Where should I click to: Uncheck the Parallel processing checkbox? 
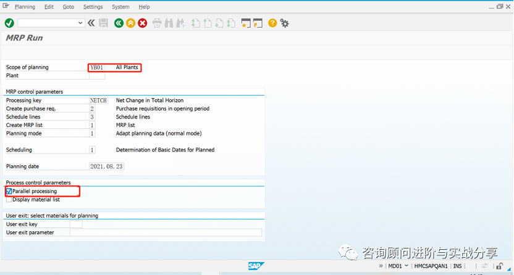pos(9,191)
